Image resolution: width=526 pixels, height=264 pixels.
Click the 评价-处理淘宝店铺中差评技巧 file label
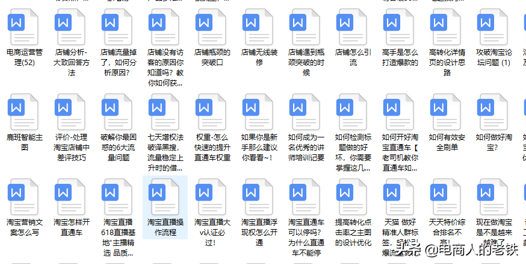(x=70, y=148)
